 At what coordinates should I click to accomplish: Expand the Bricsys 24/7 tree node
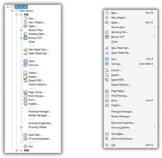pyautogui.click(x=21, y=38)
